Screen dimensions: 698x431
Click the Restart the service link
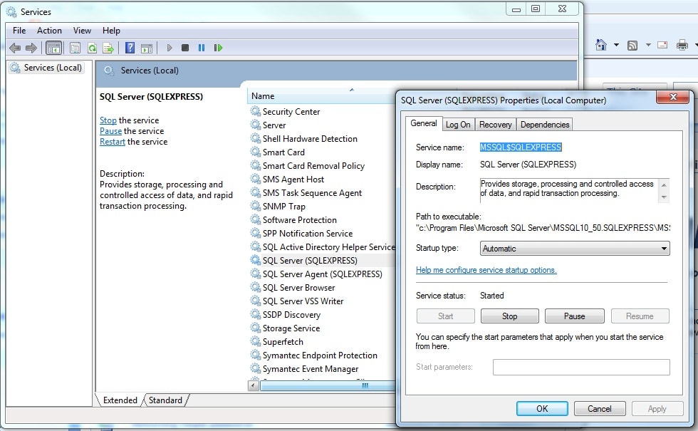pyautogui.click(x=113, y=142)
